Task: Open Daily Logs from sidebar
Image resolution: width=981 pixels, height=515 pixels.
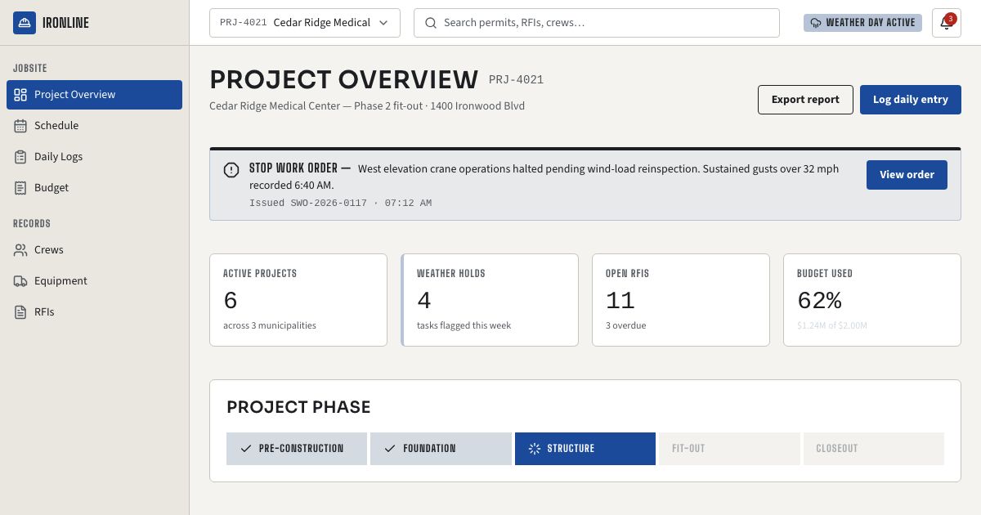Action: (94, 157)
